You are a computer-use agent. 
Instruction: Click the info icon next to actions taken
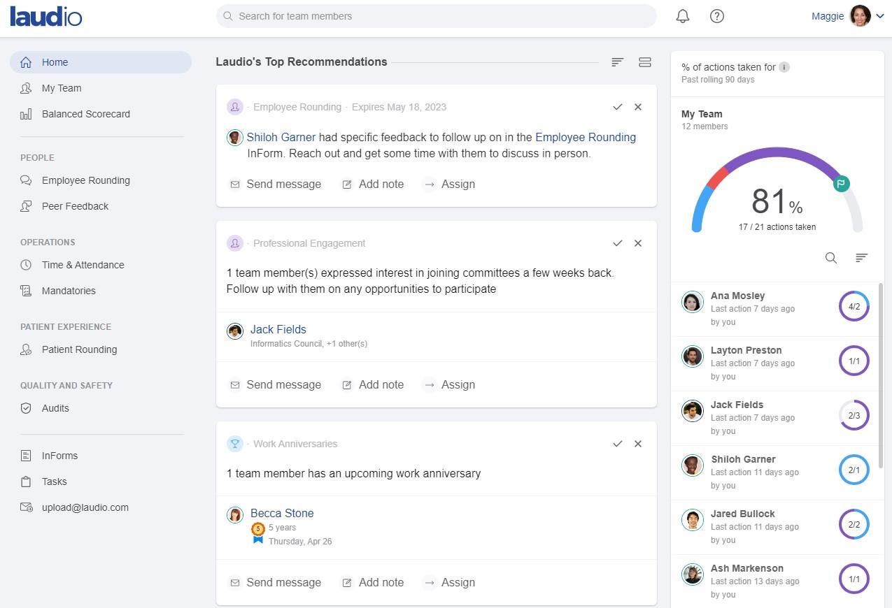click(784, 67)
